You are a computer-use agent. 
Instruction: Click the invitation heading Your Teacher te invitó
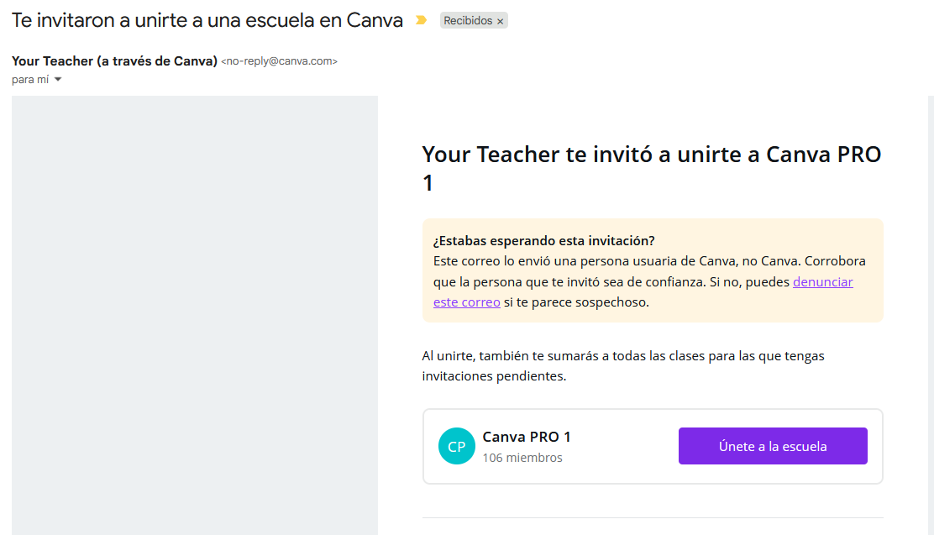click(652, 168)
